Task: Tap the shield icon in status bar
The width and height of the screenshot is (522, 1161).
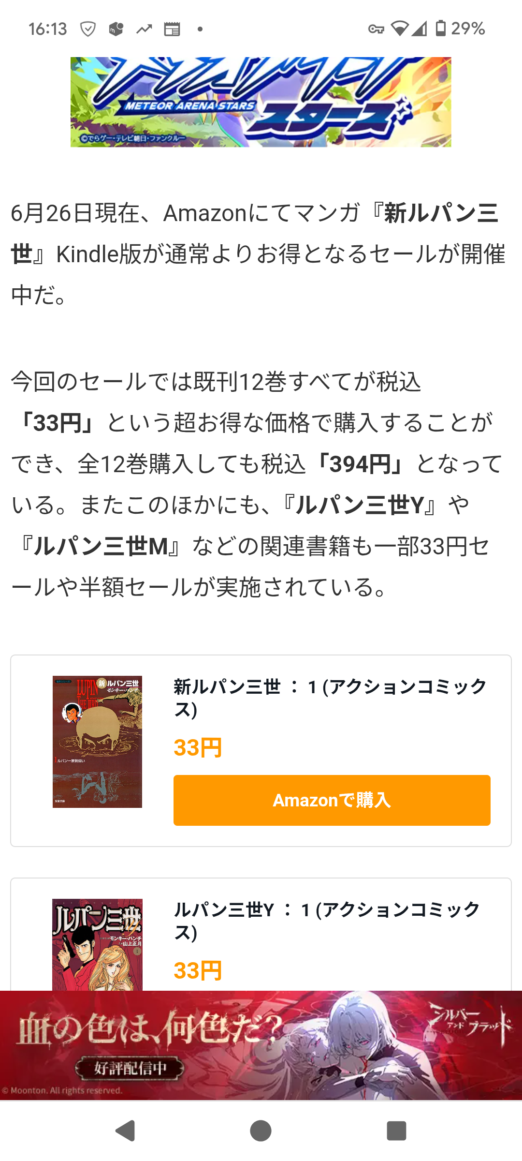Action: click(x=88, y=29)
